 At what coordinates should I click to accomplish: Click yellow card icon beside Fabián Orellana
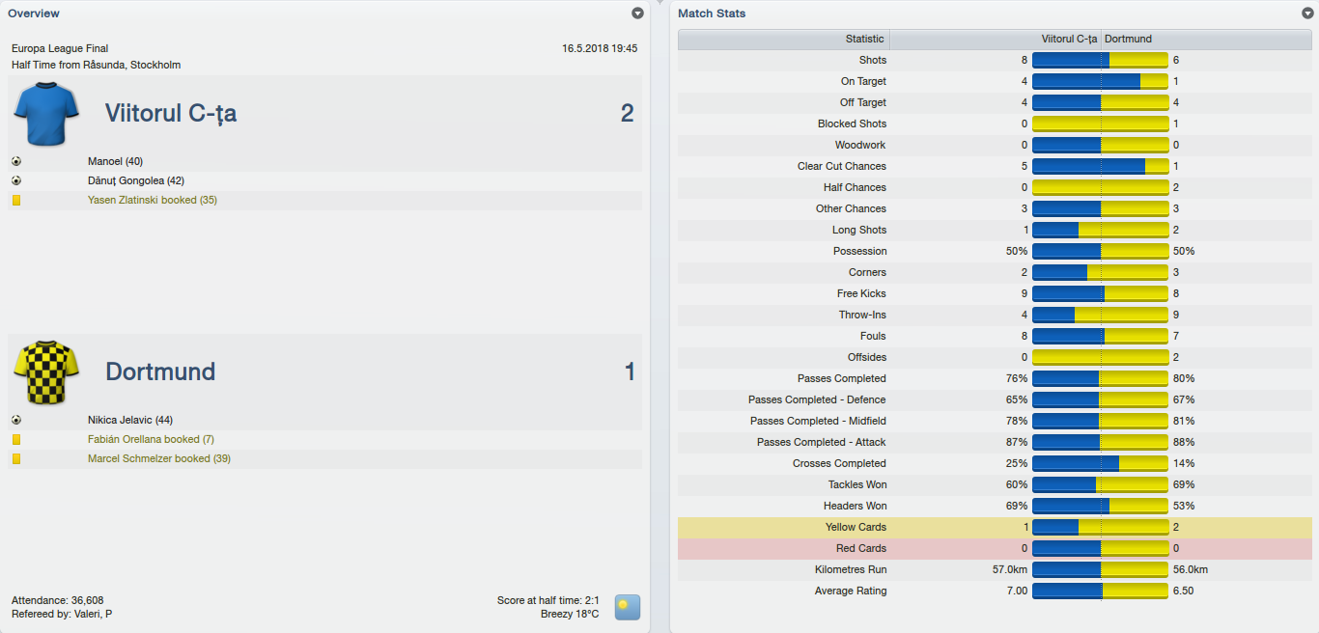(16, 439)
